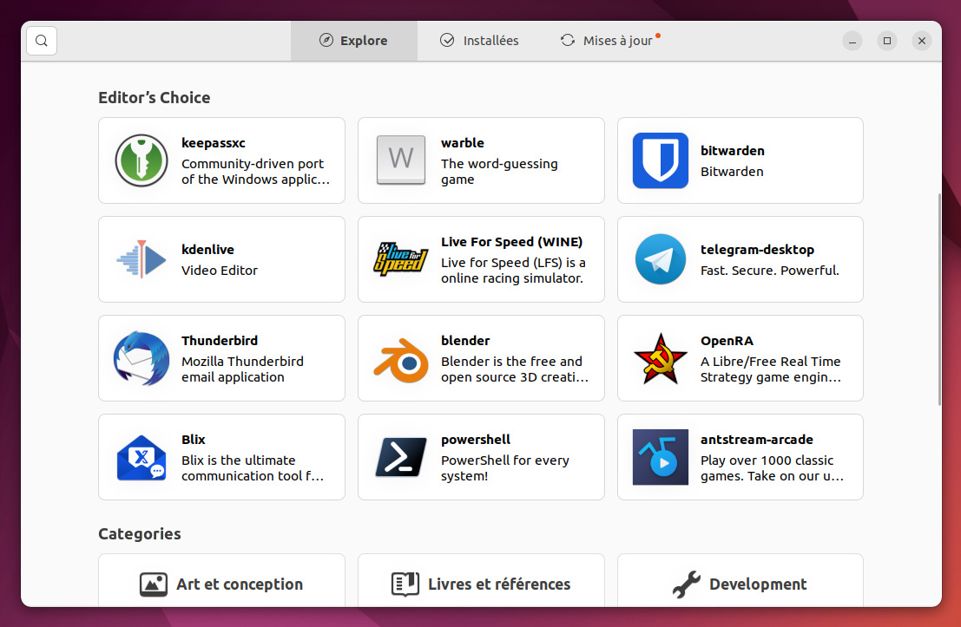Select the powershell terminal icon
The height and width of the screenshot is (627, 961).
click(401, 457)
